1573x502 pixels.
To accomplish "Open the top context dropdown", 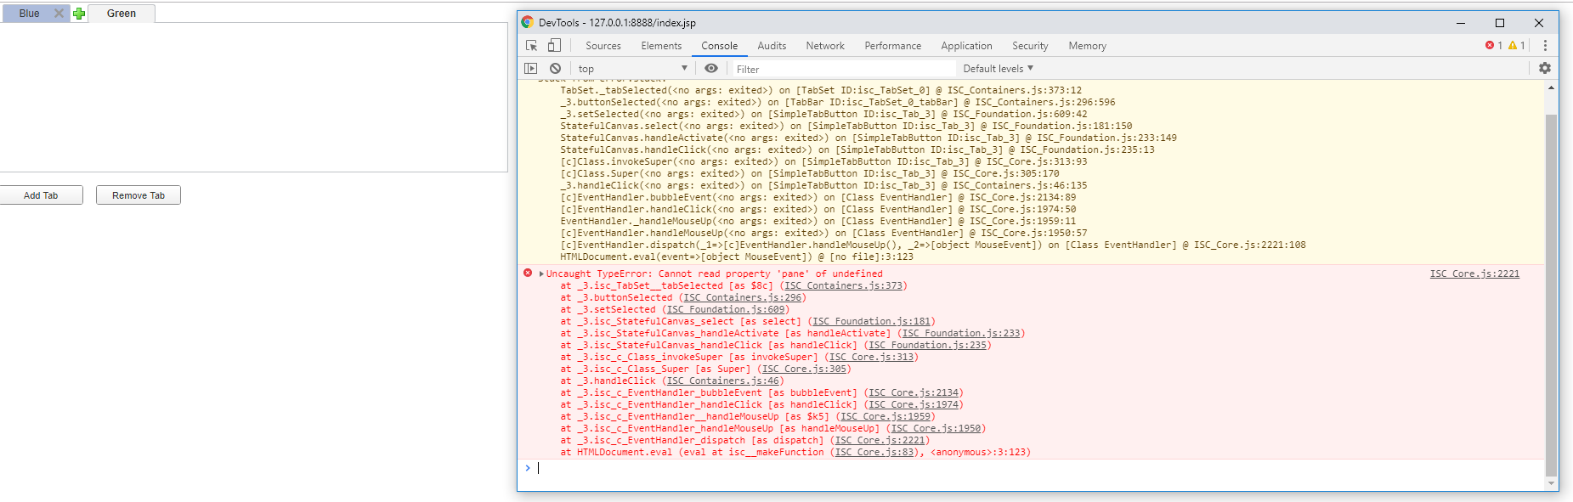I will [x=632, y=69].
